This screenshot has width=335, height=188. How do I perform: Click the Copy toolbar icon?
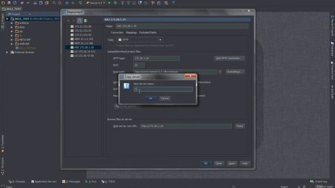[41, 3]
